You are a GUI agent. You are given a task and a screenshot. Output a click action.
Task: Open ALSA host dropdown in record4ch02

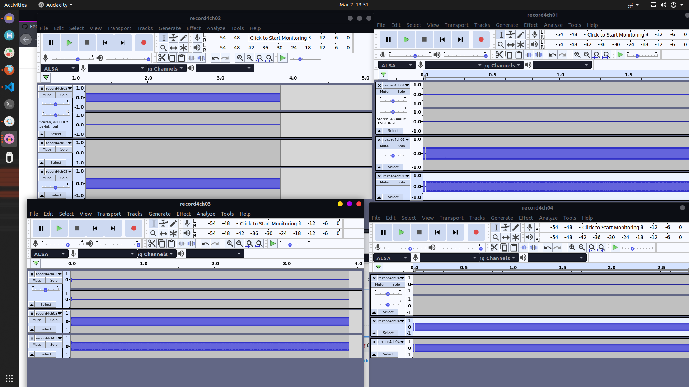click(x=59, y=68)
